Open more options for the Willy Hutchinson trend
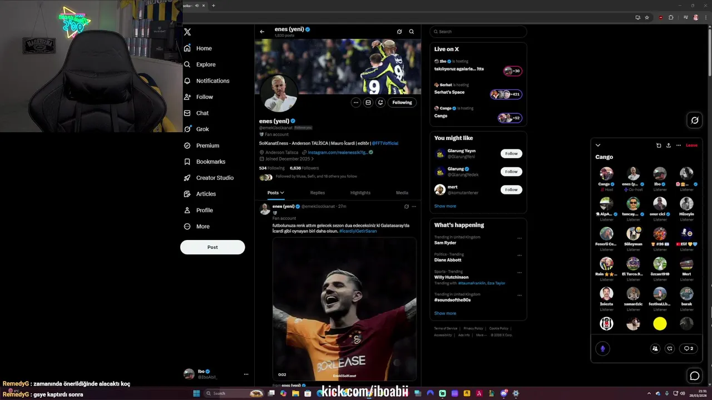The image size is (712, 400). [x=520, y=273]
